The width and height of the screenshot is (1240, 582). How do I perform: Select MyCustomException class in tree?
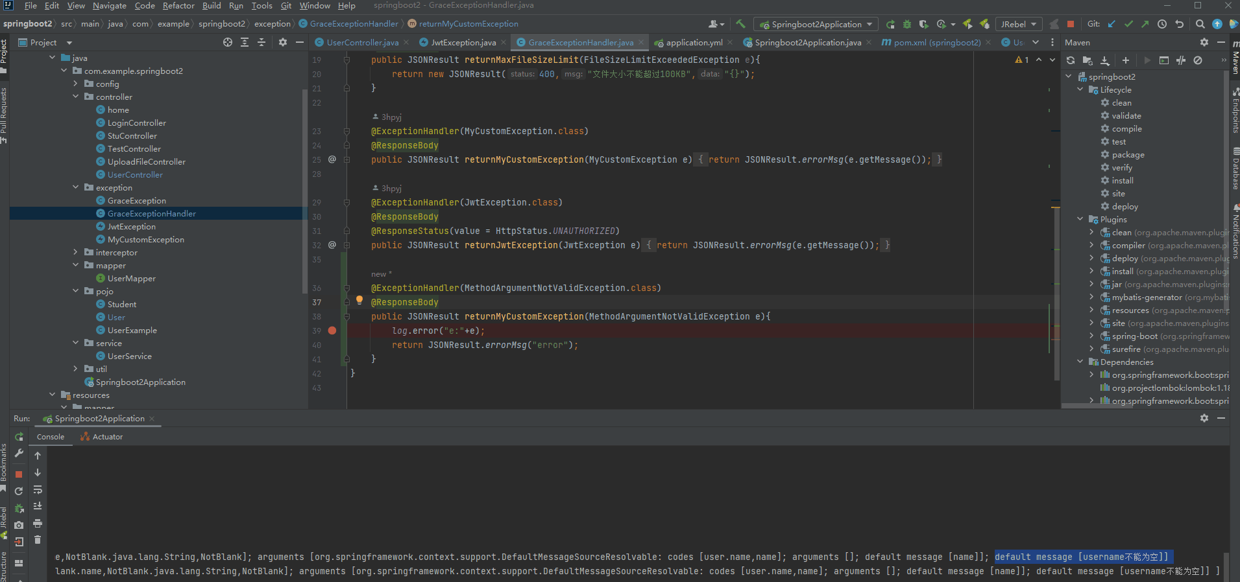click(x=146, y=239)
